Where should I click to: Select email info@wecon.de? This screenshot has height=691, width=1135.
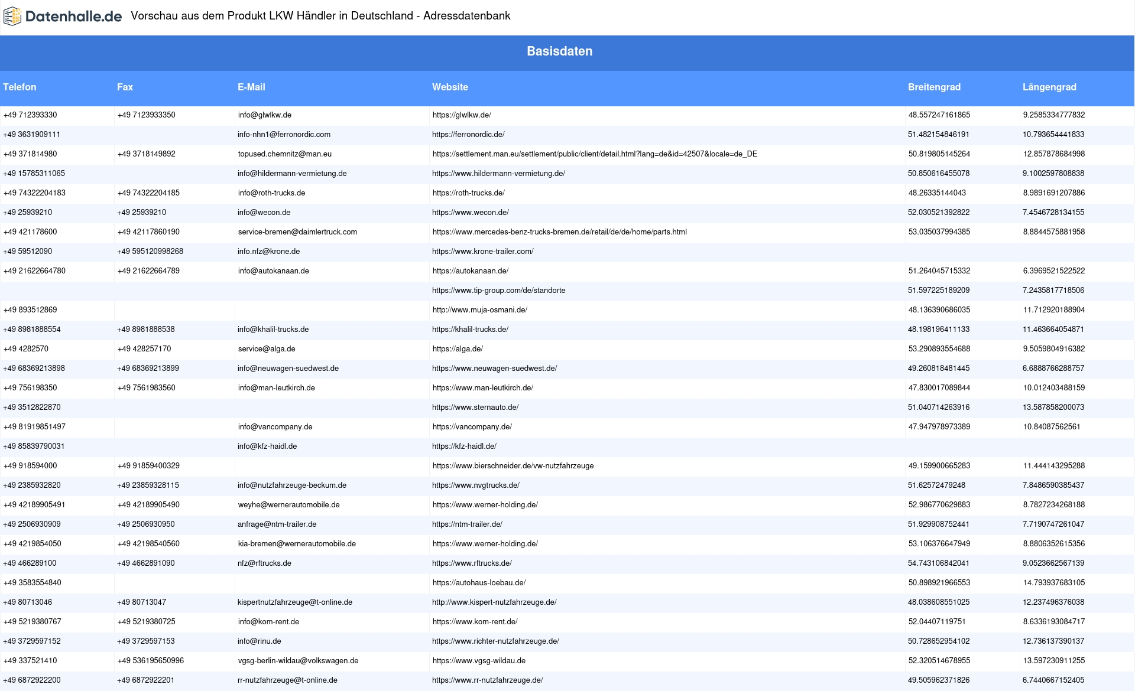coord(264,213)
